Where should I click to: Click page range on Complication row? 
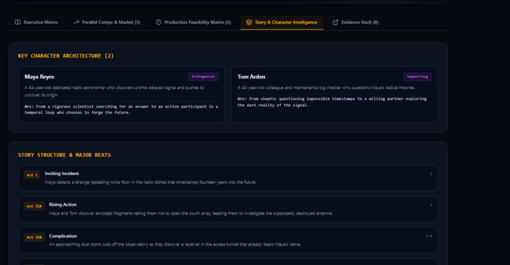click(x=429, y=236)
